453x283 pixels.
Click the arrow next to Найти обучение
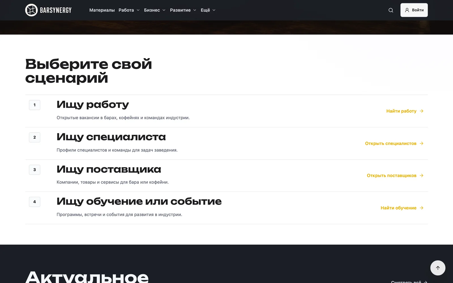422,208
